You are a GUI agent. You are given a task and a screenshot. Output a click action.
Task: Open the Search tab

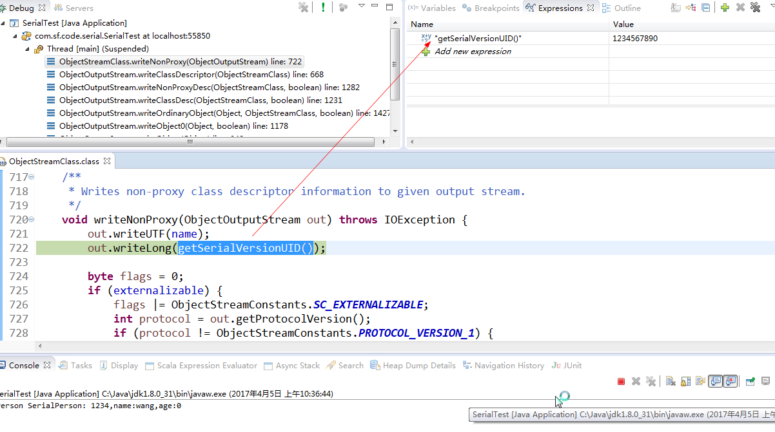(345, 365)
